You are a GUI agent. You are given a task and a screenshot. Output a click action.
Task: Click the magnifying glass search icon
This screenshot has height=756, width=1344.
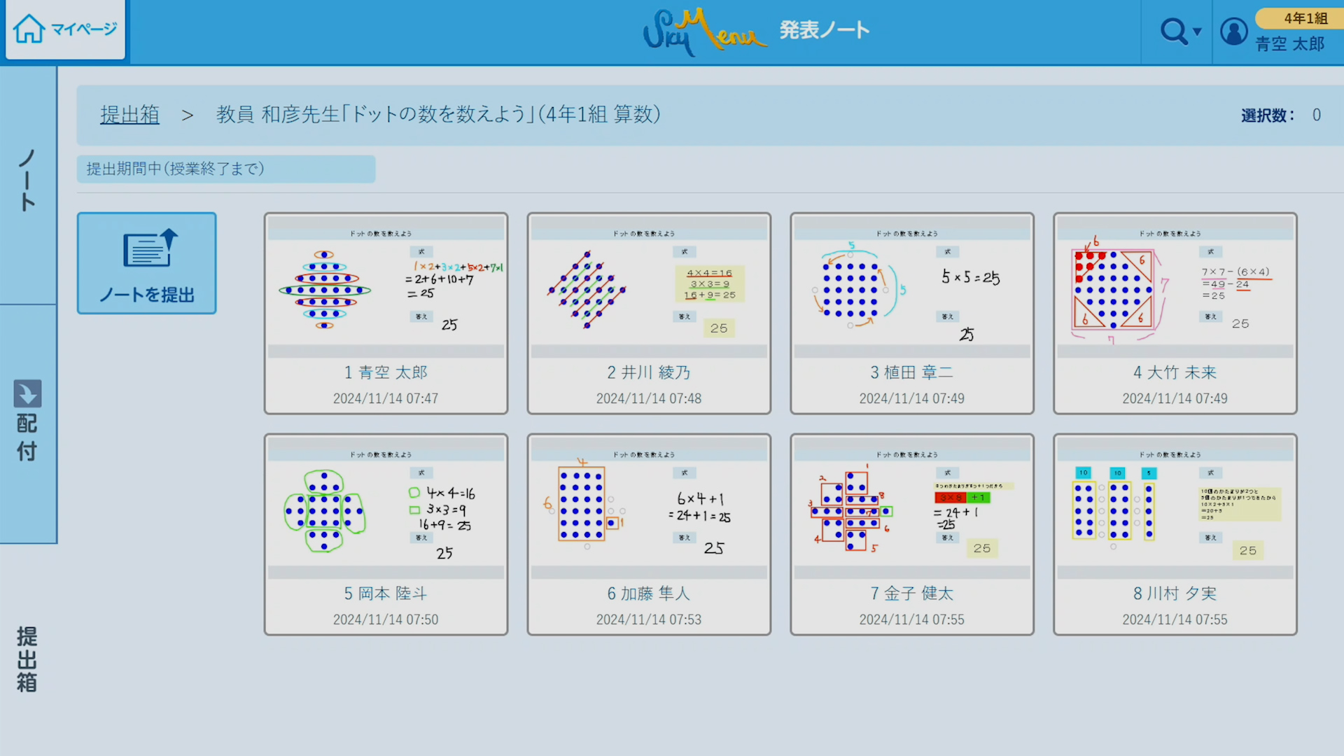1173,31
